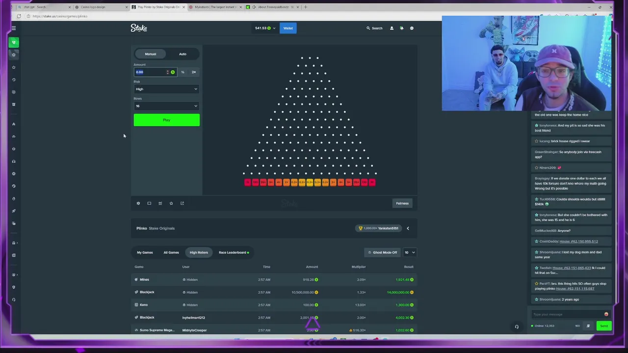
Task: Double bet amount with 2× button
Action: point(194,72)
